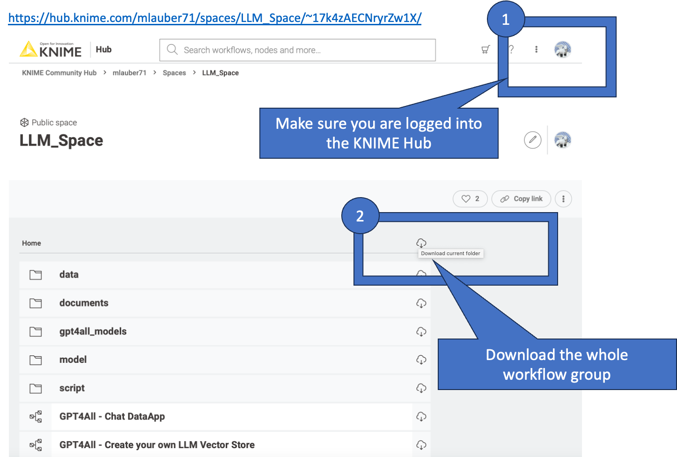Download the documents folder
Viewport: 677px width, 457px height.
(x=421, y=303)
